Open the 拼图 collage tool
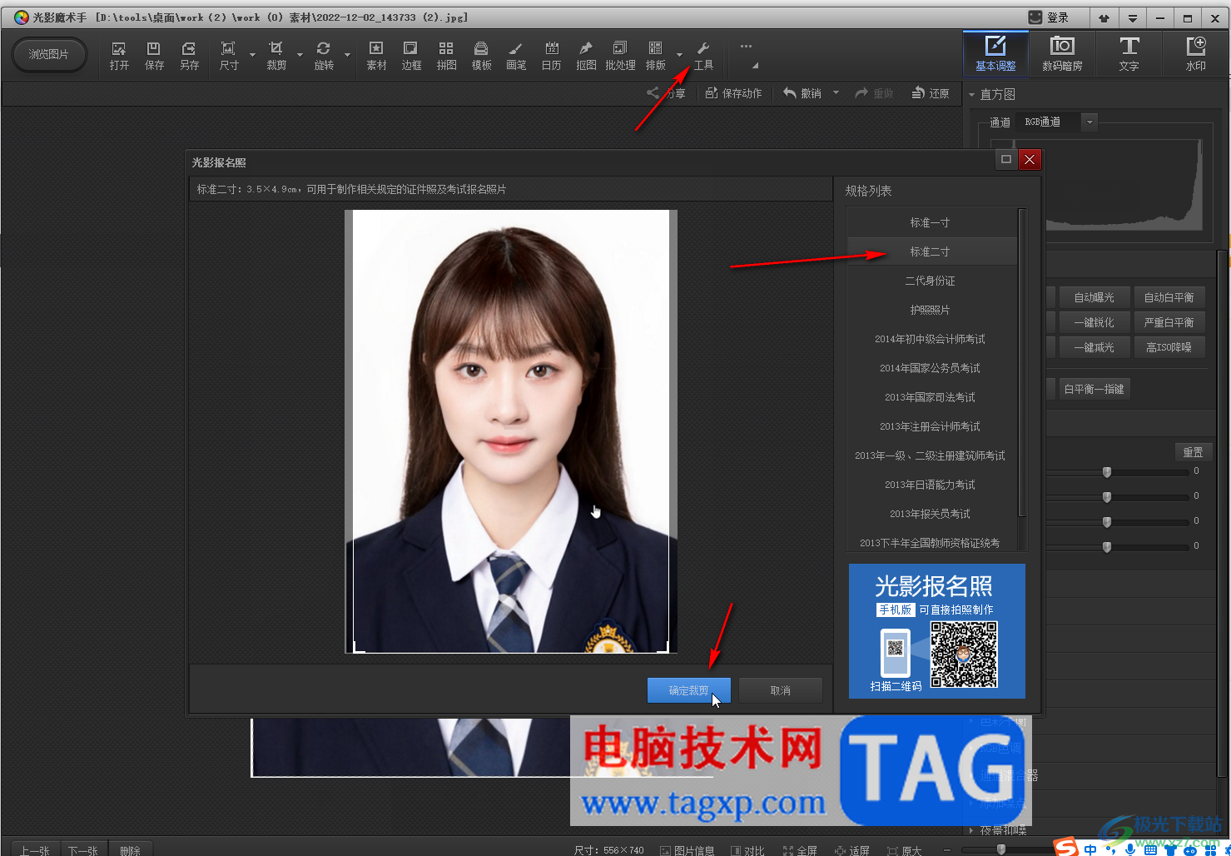Image resolution: width=1231 pixels, height=856 pixels. pyautogui.click(x=446, y=55)
